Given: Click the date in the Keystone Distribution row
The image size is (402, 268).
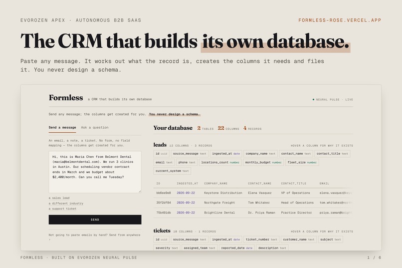Looking at the screenshot, I should tap(186, 193).
